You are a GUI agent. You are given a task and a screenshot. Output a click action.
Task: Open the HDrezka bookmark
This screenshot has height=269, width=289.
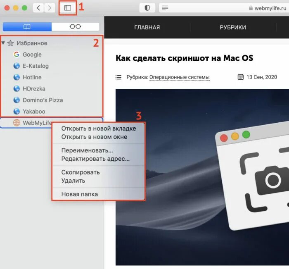(x=34, y=89)
